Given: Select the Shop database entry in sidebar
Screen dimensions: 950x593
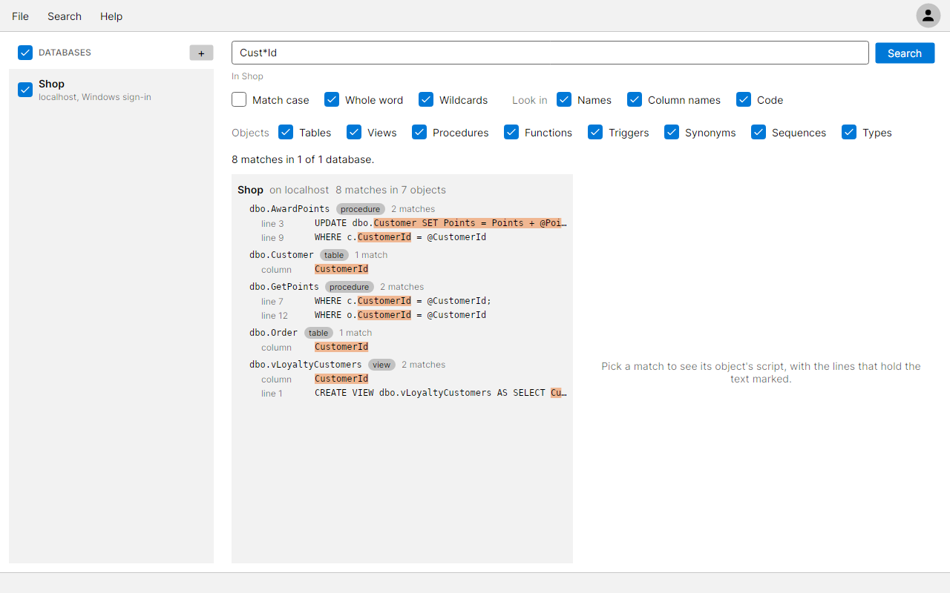Looking at the screenshot, I should coord(111,90).
